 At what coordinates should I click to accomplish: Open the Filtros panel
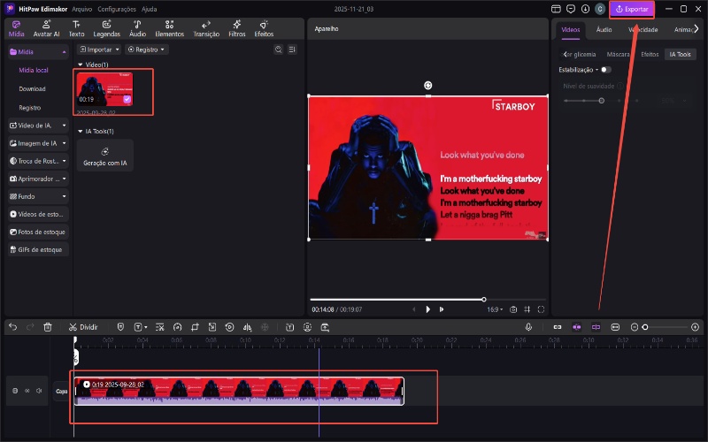coord(237,27)
